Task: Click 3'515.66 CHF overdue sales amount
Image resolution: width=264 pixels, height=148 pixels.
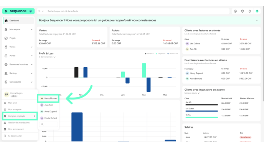Action: point(98,44)
